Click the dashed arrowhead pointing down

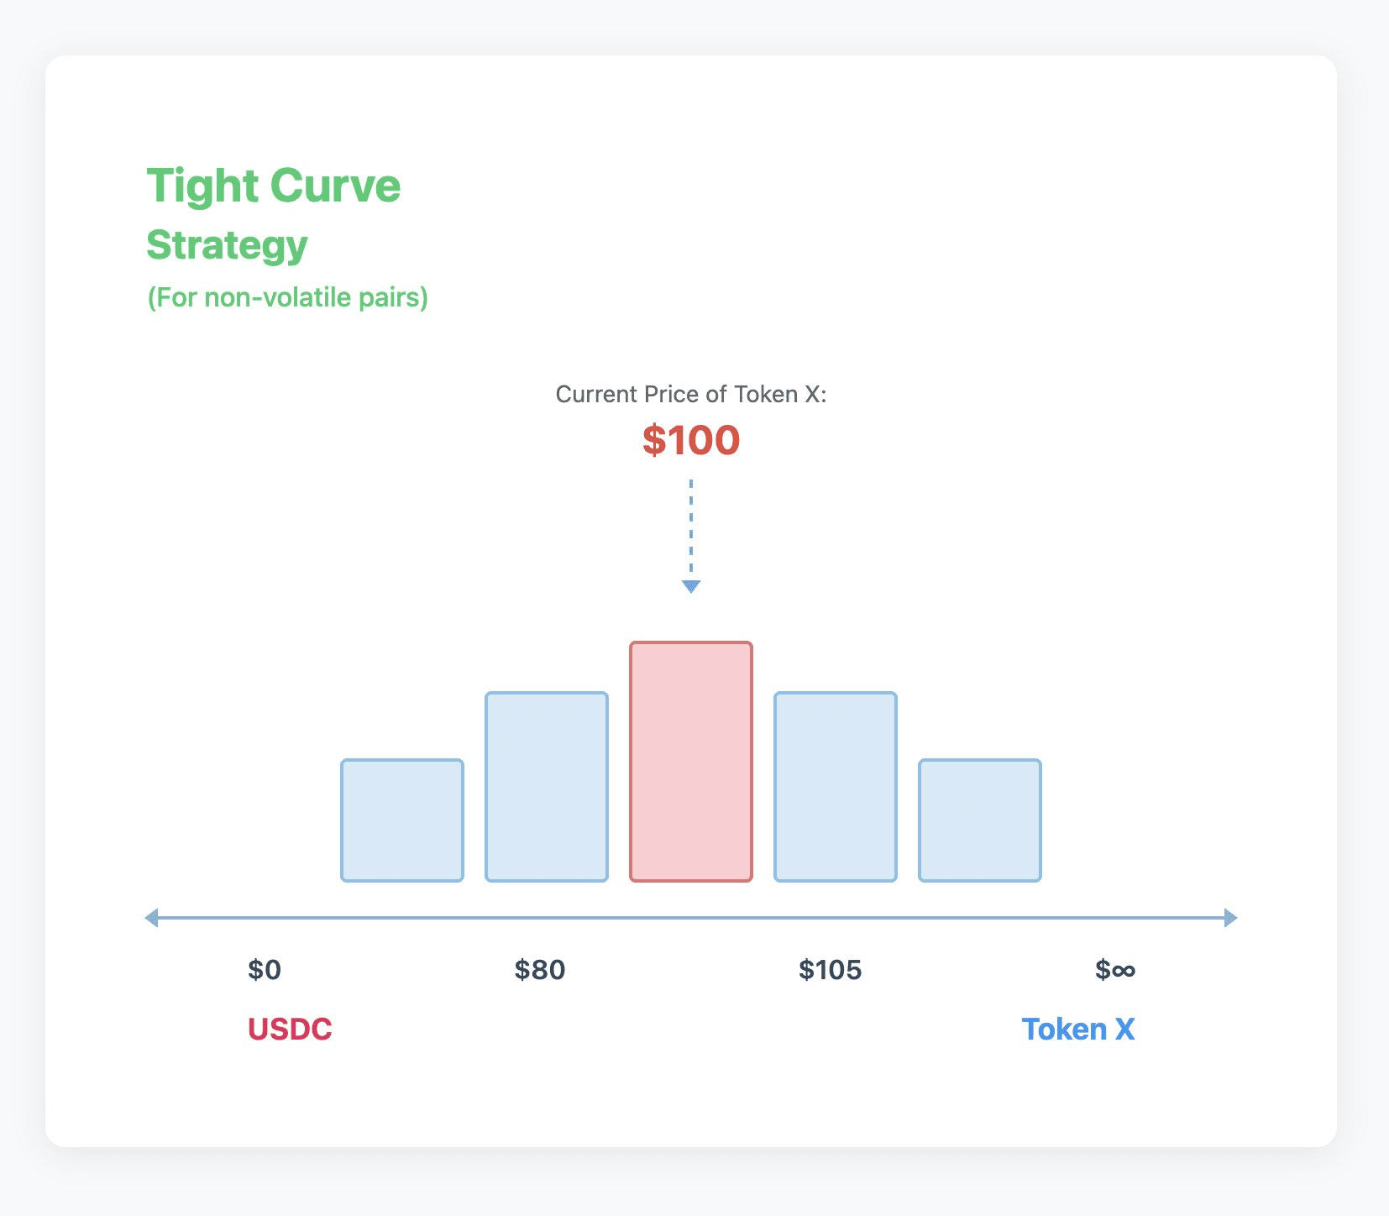click(691, 586)
